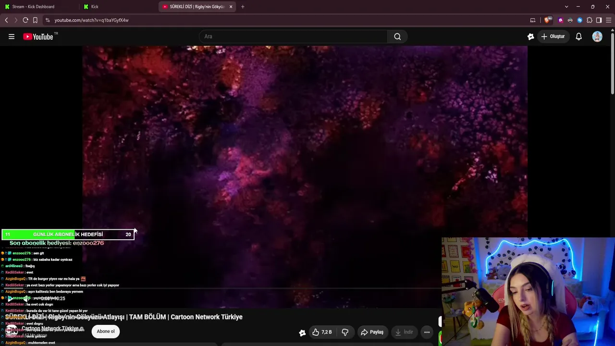Click the sparkle icon beside Oluştur
This screenshot has width=615, height=346.
[530, 37]
